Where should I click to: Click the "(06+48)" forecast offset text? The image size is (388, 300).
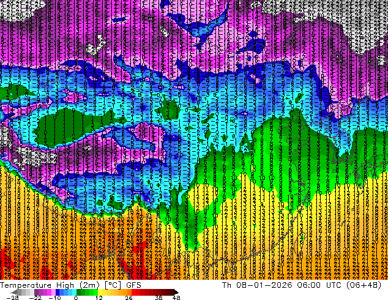coord(364,285)
